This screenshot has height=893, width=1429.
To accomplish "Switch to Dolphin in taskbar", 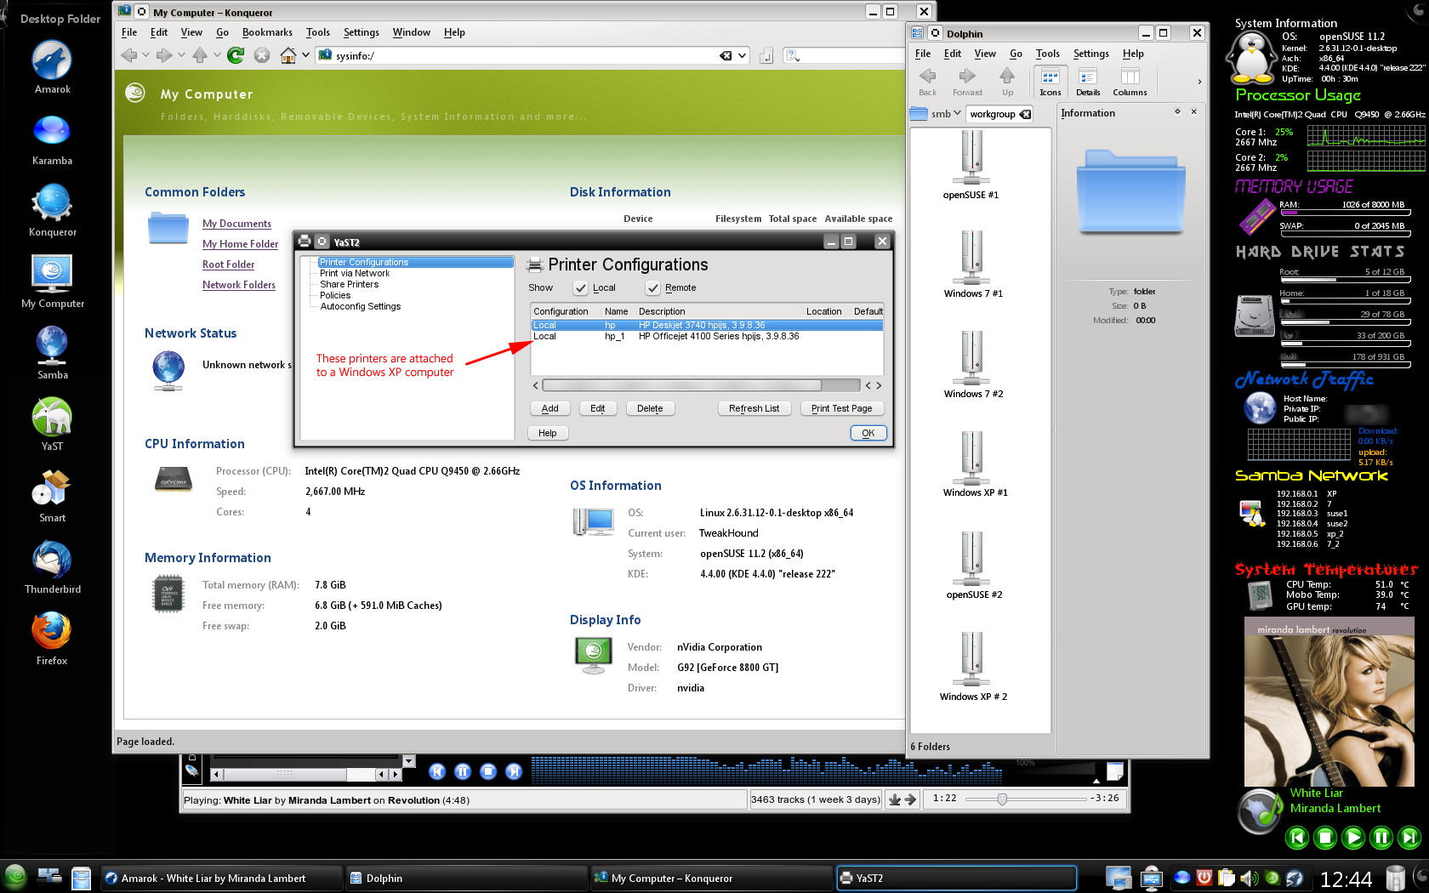I will (466, 879).
